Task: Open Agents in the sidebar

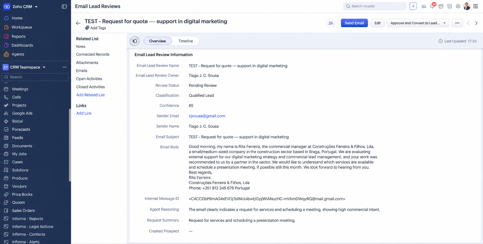Action: [x=18, y=54]
